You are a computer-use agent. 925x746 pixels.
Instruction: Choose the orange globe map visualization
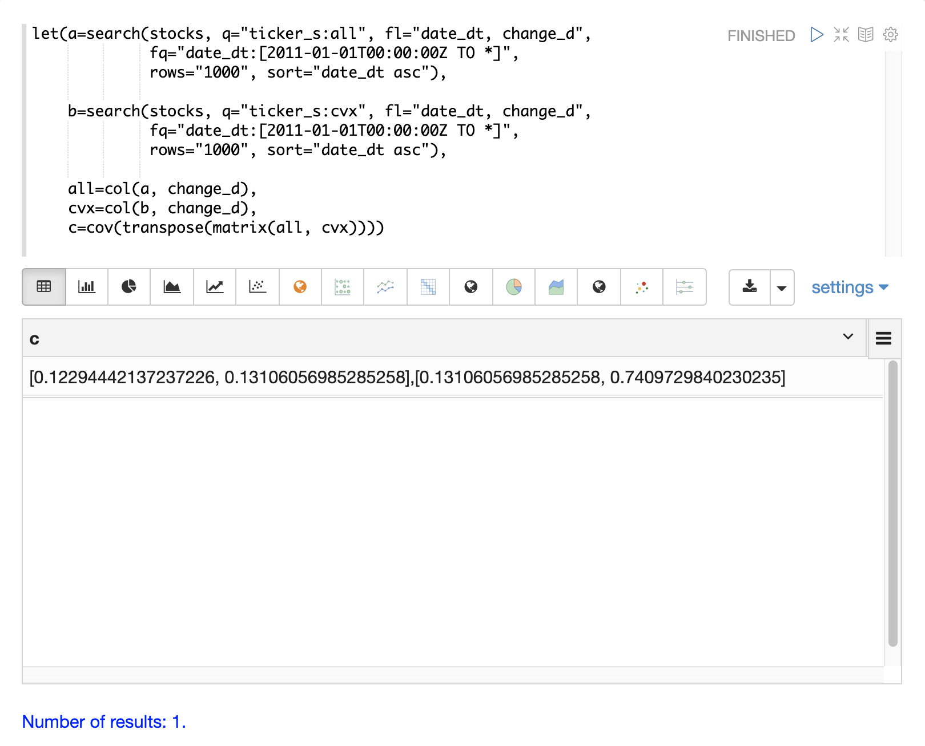pyautogui.click(x=300, y=287)
